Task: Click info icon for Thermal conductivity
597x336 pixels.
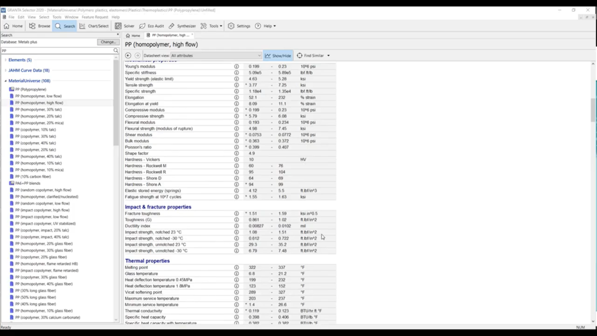Action: coord(236,311)
